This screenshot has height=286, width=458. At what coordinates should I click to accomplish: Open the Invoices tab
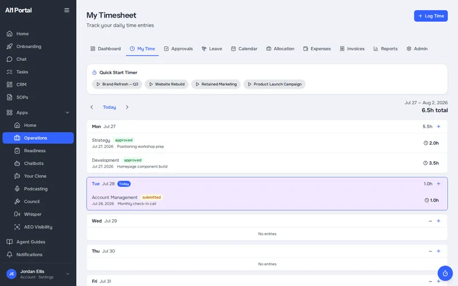(x=352, y=49)
